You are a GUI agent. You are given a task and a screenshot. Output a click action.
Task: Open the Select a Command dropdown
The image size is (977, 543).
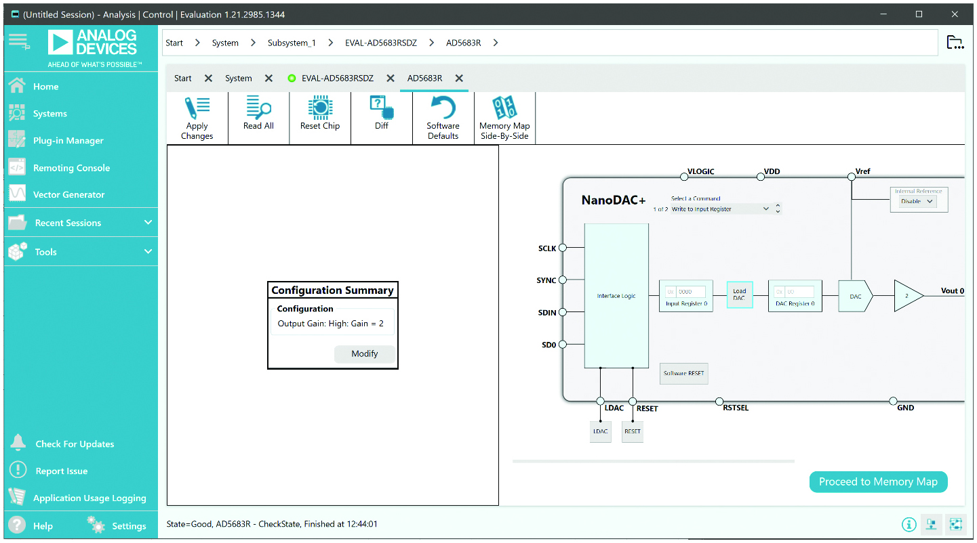tap(720, 209)
